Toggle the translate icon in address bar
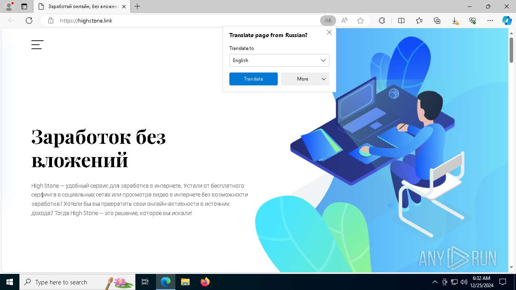 (x=328, y=21)
